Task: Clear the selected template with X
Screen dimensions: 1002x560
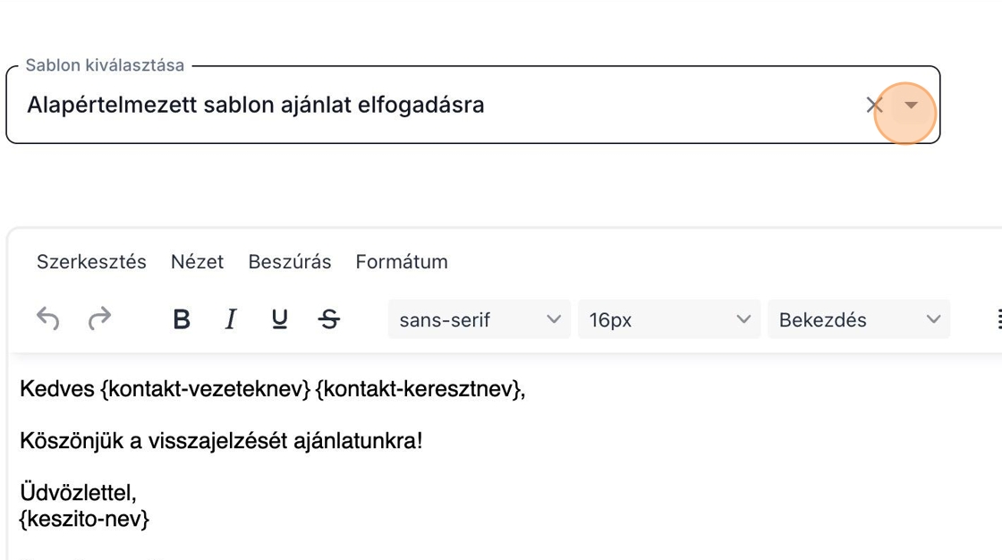Action: [874, 106]
